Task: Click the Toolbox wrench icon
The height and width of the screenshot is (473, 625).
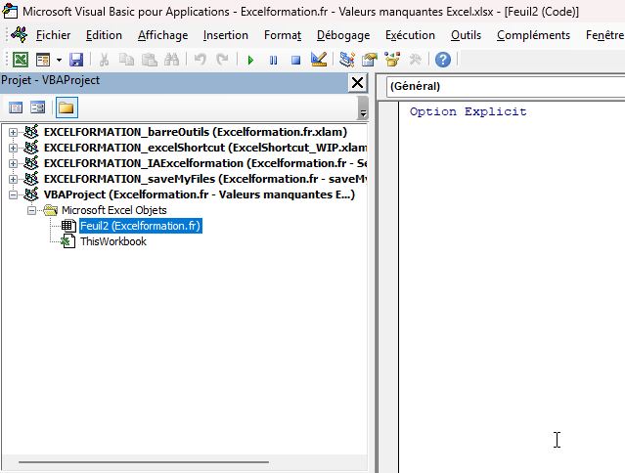Action: coord(415,61)
